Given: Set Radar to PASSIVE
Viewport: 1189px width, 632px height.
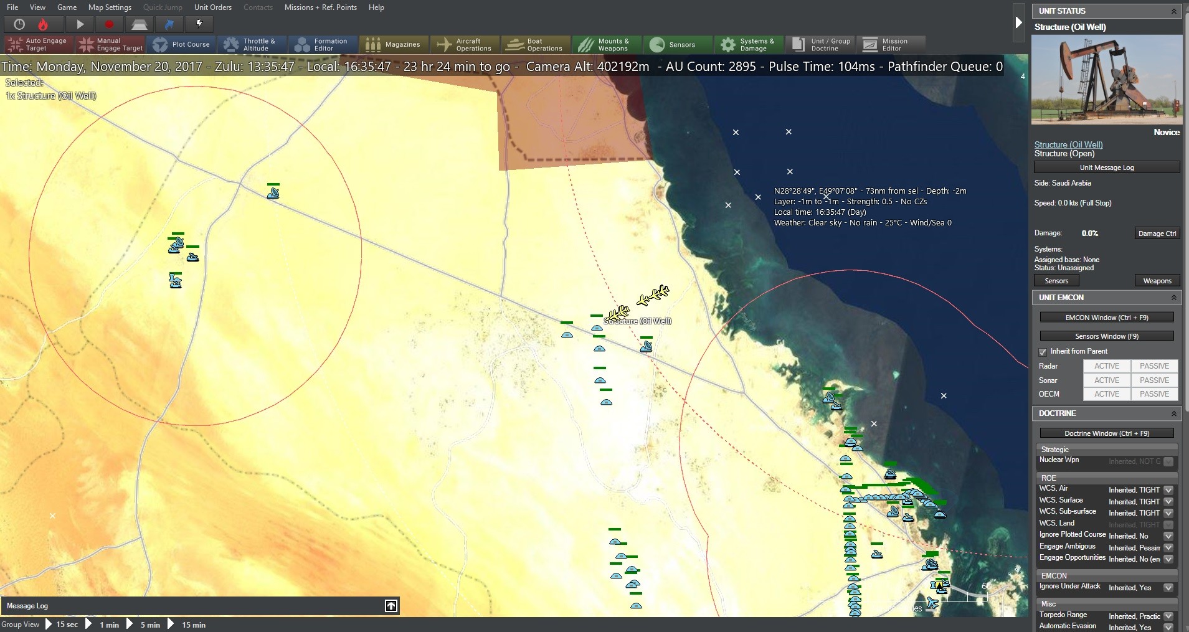Looking at the screenshot, I should (x=1154, y=366).
